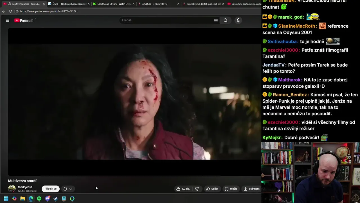Click the Uložit save button
This screenshot has height=203, width=360.
[x=231, y=189]
